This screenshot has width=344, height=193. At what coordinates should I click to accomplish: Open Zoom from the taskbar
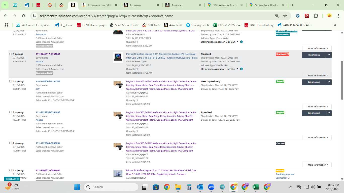211,187
